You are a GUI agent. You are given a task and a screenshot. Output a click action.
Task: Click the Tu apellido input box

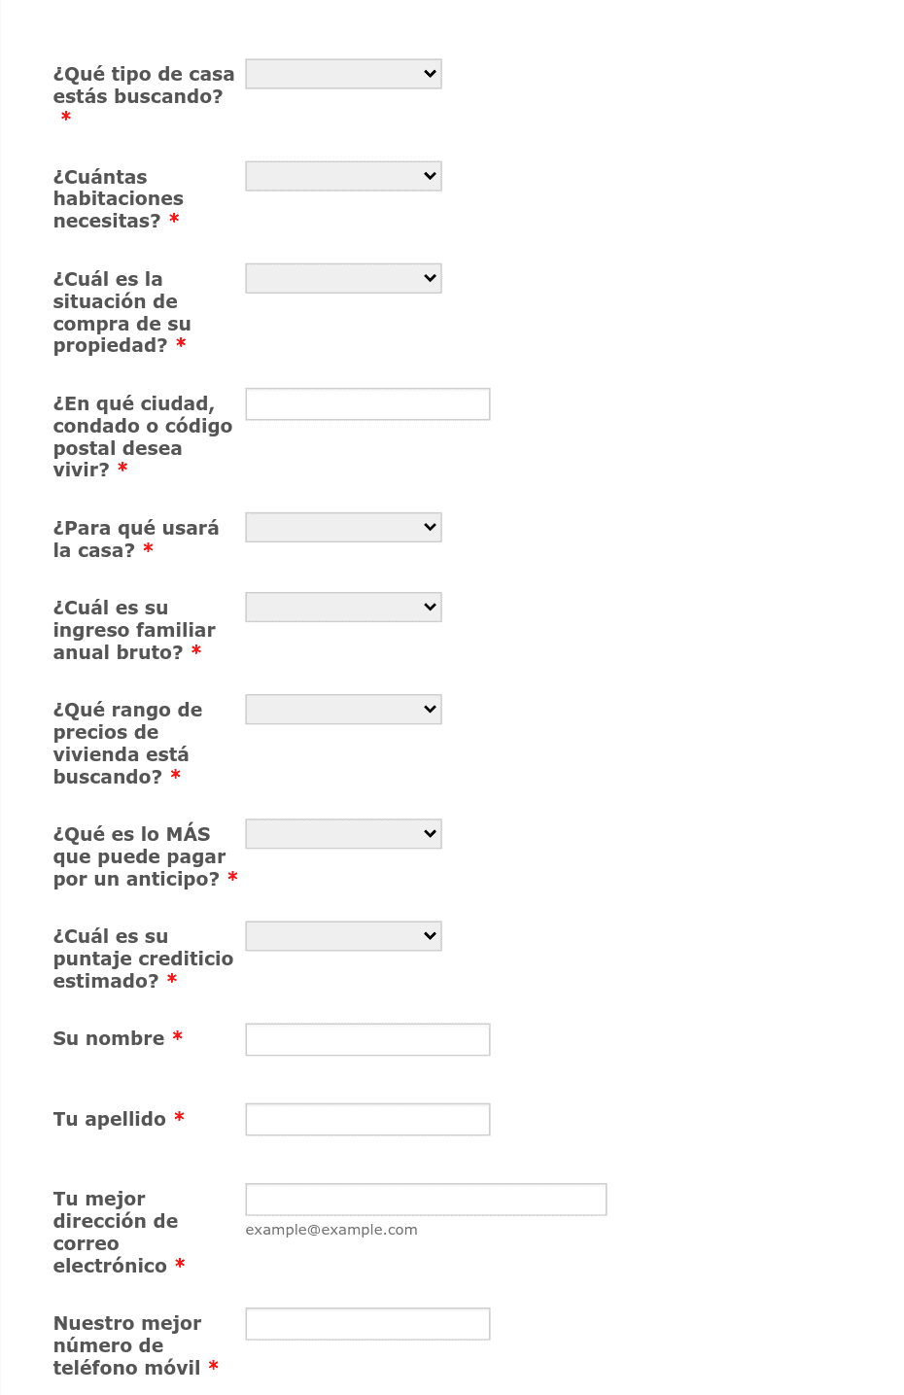point(367,1119)
